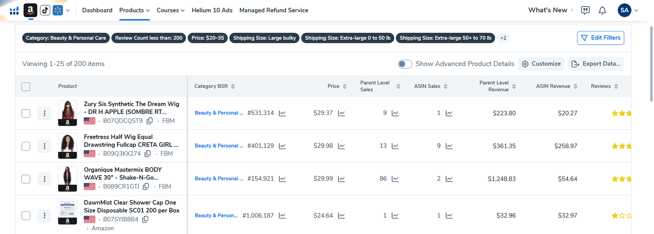Open BSR chart for #154,921
The image size is (654, 234).
tap(282, 179)
